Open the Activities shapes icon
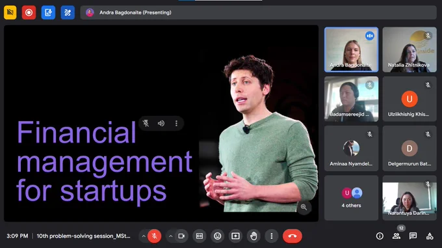 [430, 236]
